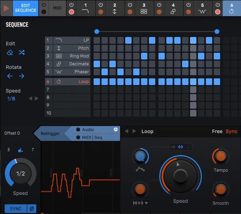Viewport: 241px width, 214px height.
Task: Select effect tab 2 pitch
Action: (115, 8)
